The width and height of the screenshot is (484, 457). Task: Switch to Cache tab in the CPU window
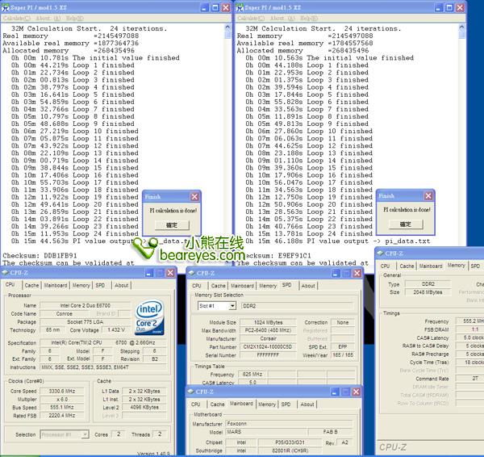point(31,285)
